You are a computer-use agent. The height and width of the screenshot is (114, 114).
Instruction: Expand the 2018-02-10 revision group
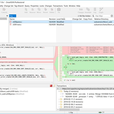click(x=59, y=102)
